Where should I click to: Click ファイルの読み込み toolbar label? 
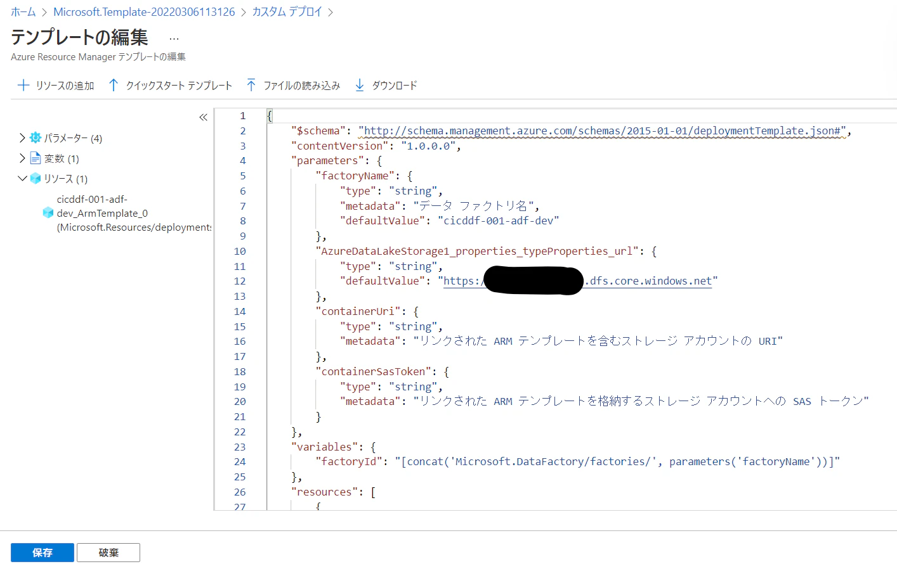[302, 86]
